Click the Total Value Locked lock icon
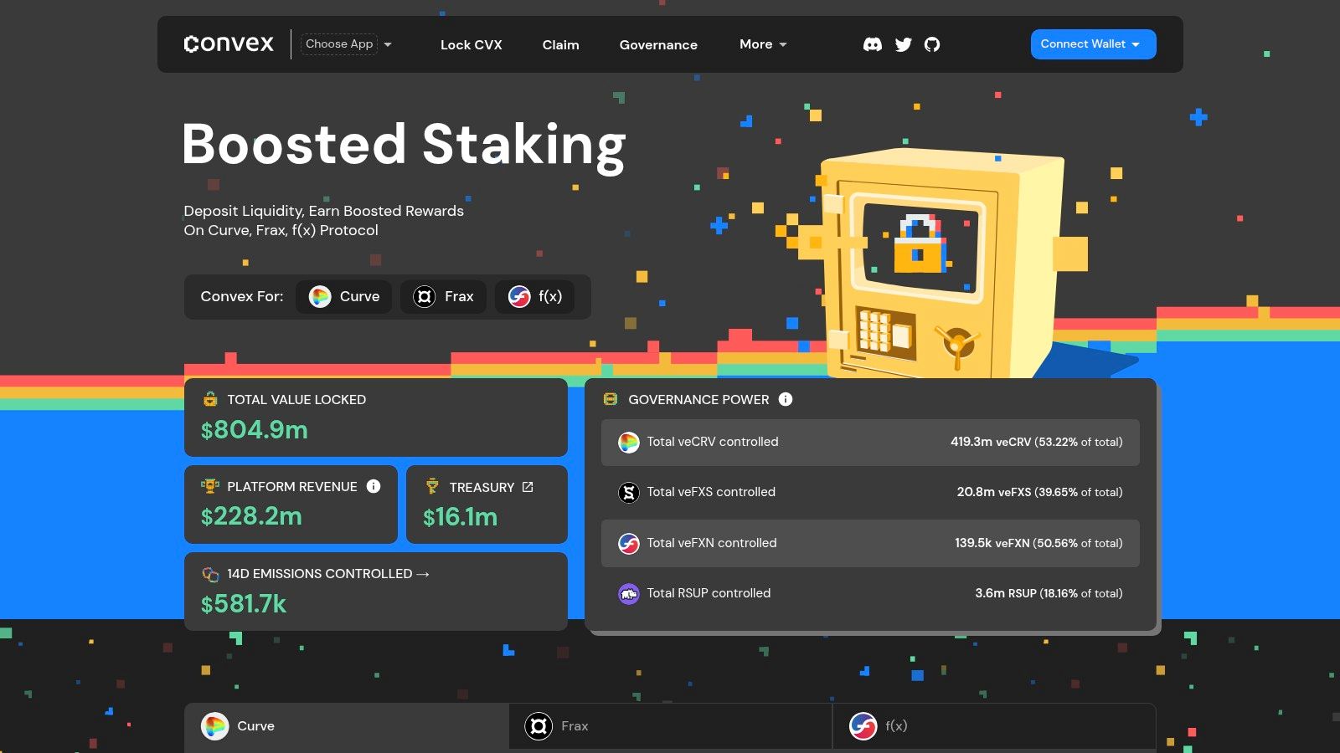 click(x=210, y=399)
